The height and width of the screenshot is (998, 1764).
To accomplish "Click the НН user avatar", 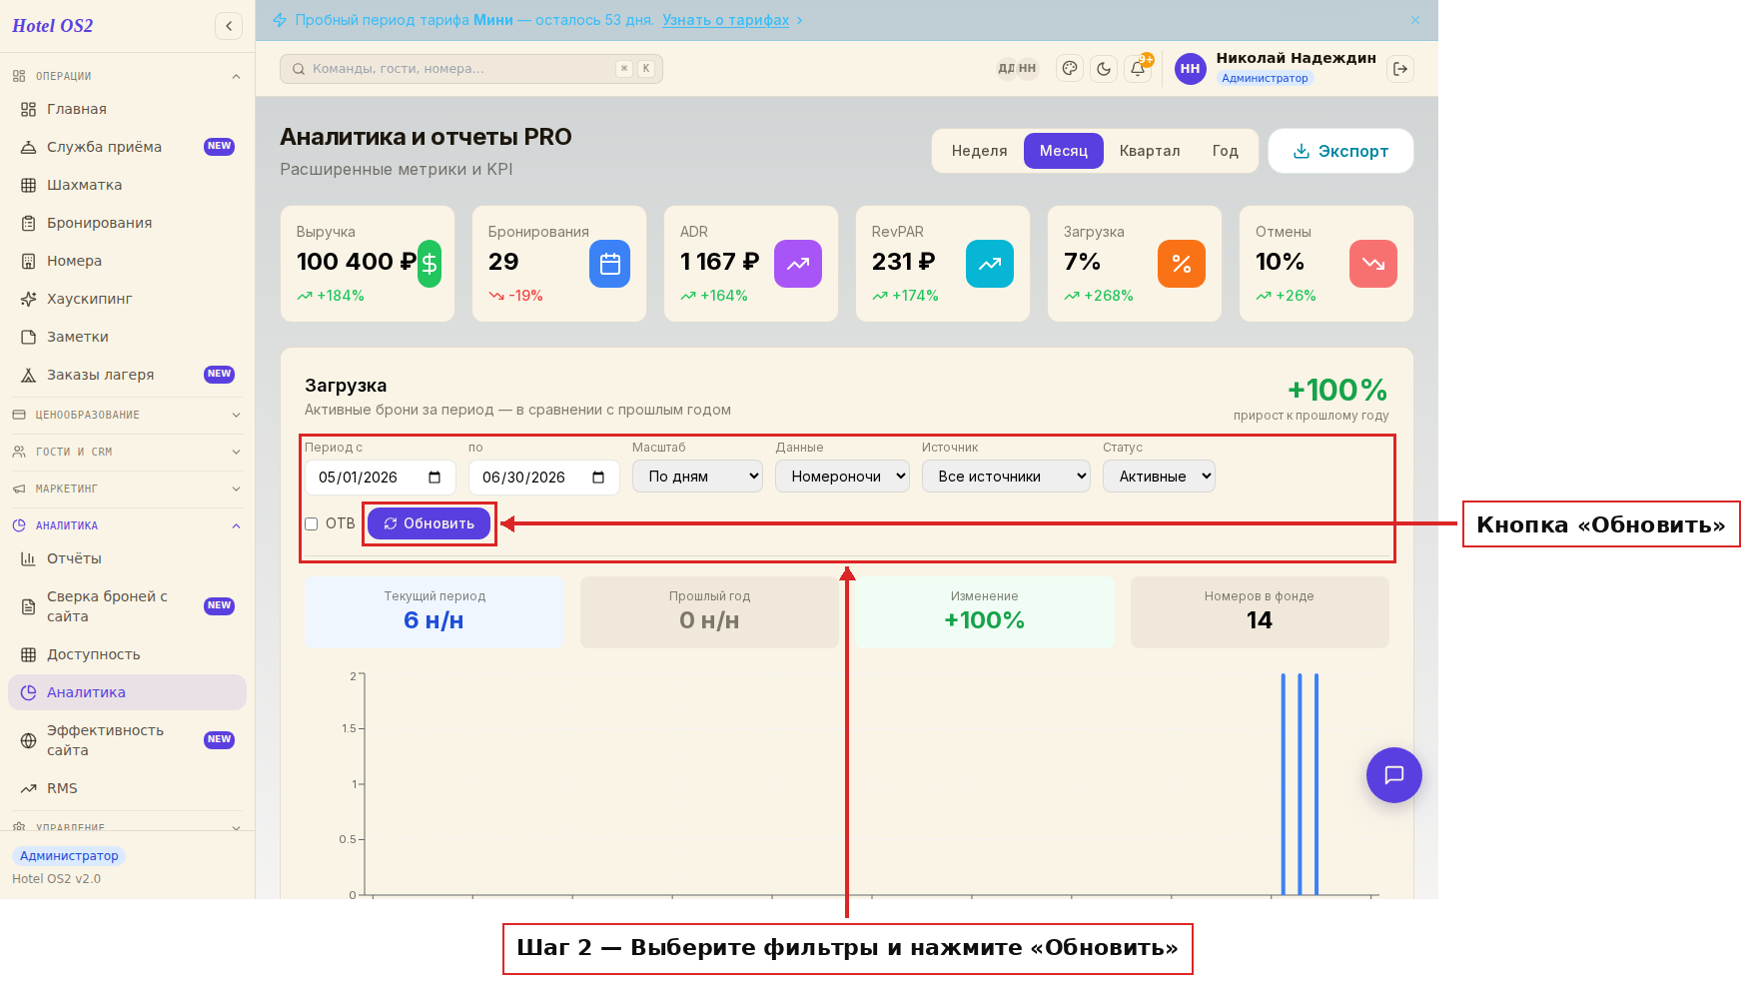I will [x=1190, y=69].
